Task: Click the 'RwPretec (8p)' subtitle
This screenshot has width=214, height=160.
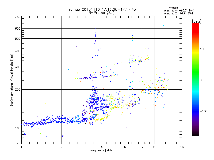Action: pyautogui.click(x=101, y=13)
